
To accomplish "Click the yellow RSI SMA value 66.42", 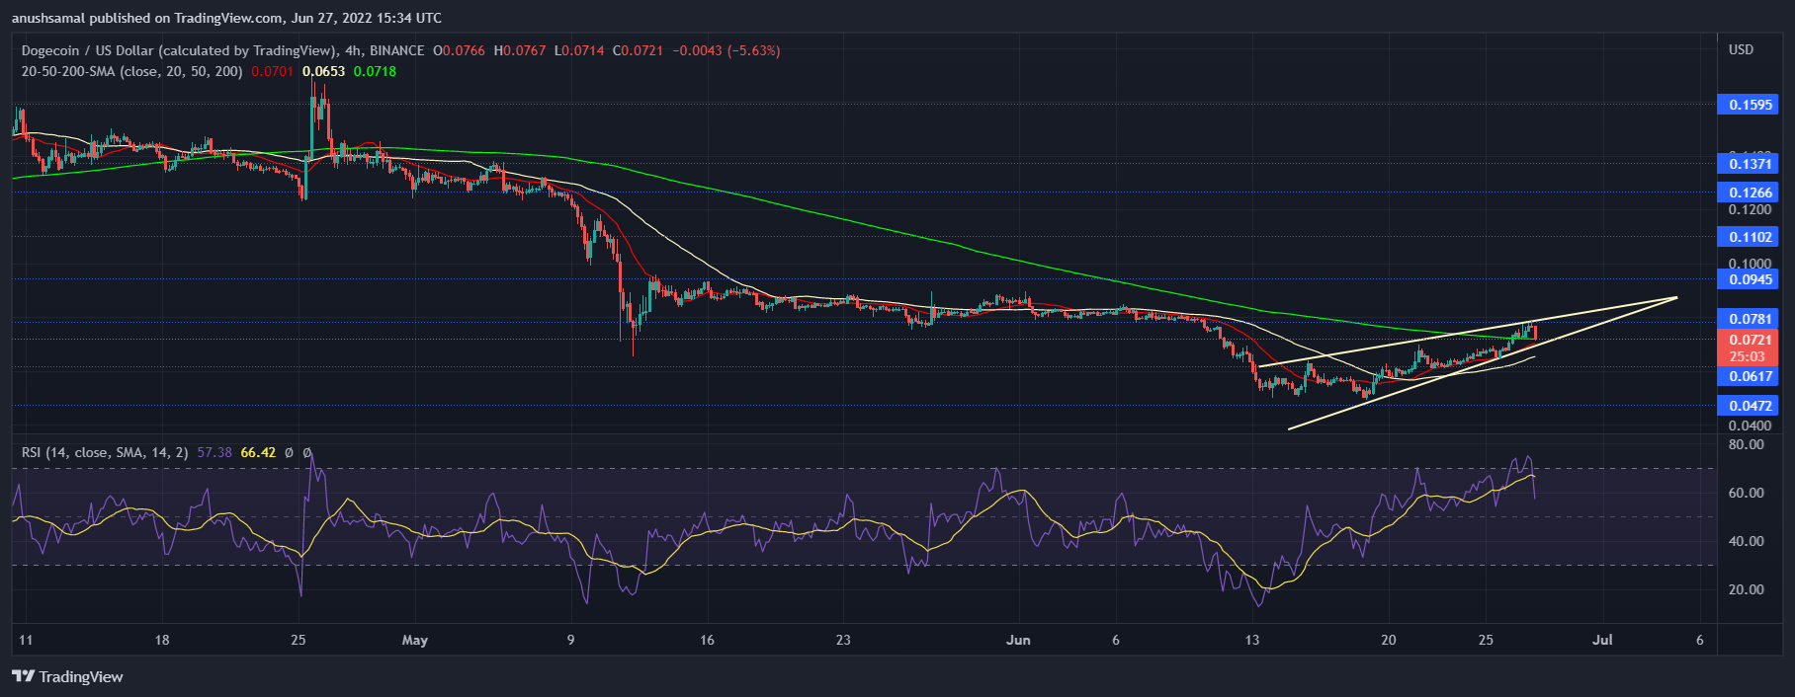I will [x=258, y=452].
